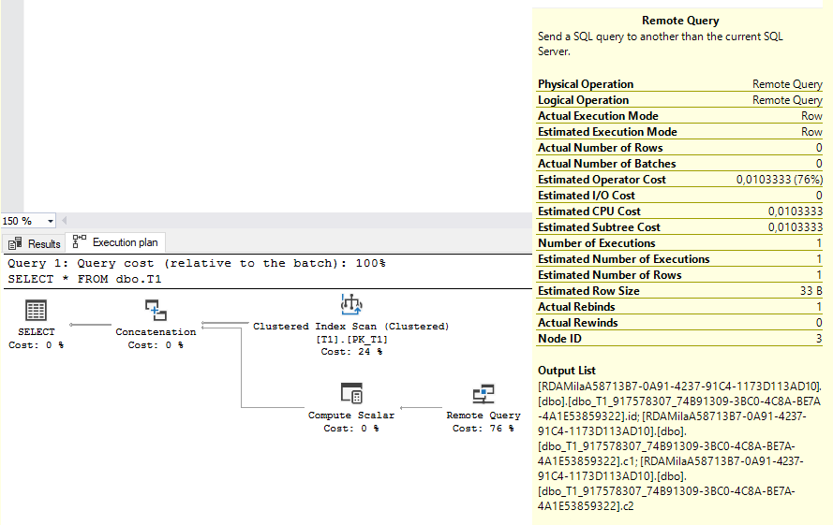Viewport: 833px width, 525px height.
Task: Switch to the Results tab
Action: 34,243
